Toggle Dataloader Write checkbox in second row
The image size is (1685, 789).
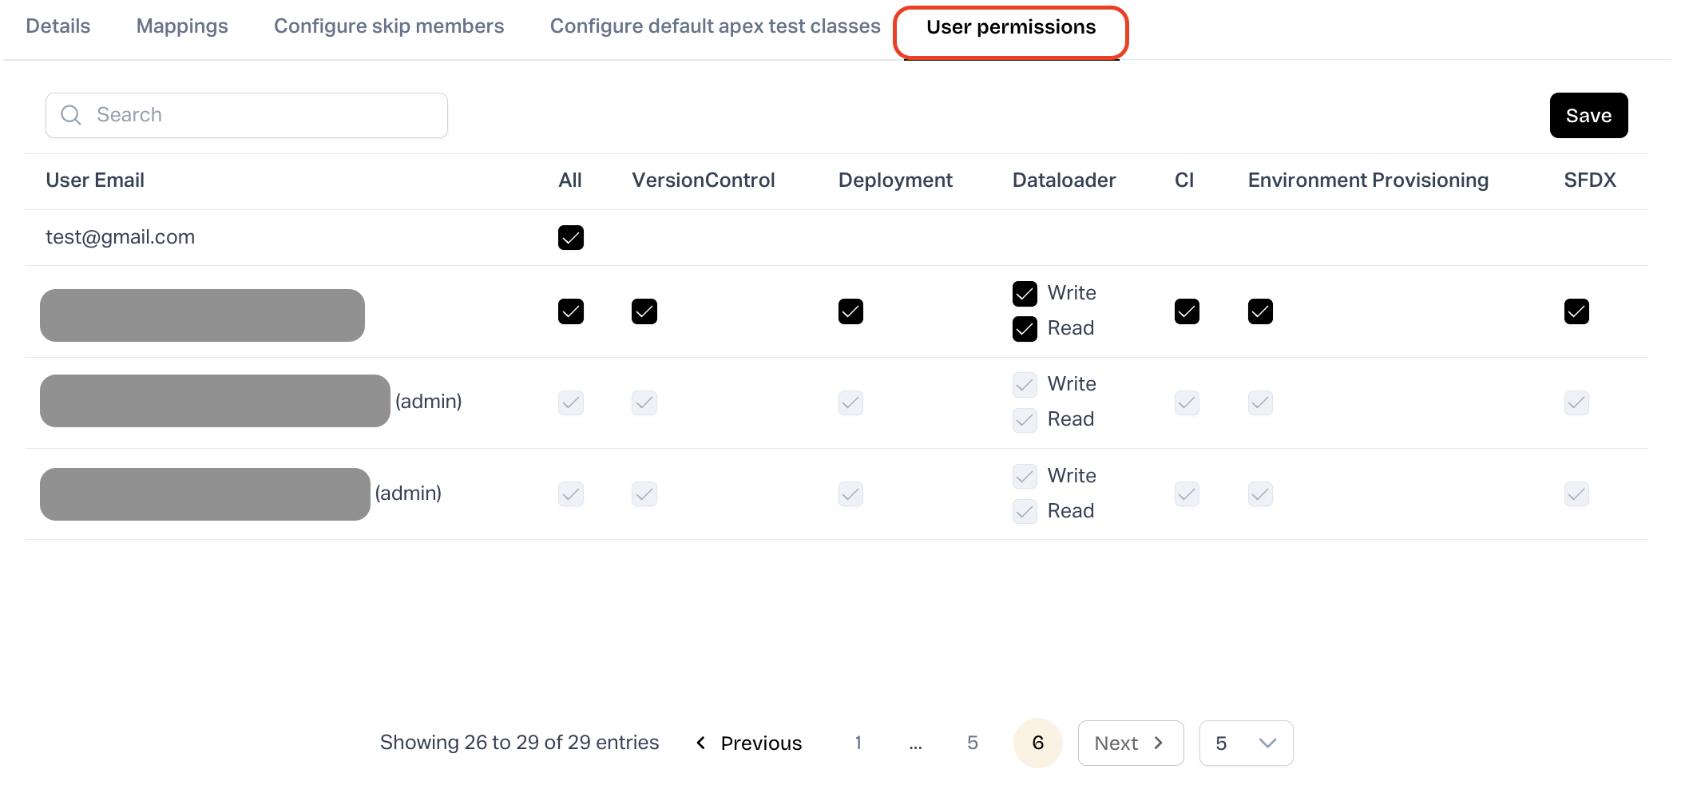point(1025,294)
